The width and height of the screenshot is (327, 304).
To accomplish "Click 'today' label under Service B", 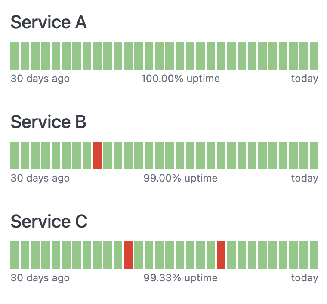I will (x=305, y=178).
